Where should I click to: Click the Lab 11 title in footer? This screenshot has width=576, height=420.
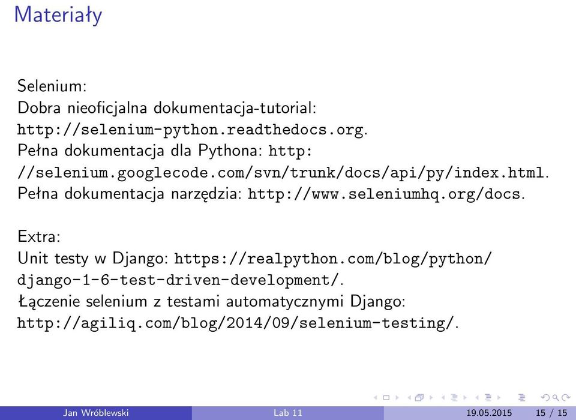coord(287,413)
